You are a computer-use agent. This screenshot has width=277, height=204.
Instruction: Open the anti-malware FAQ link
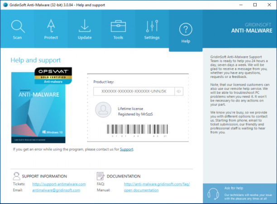click(x=157, y=184)
